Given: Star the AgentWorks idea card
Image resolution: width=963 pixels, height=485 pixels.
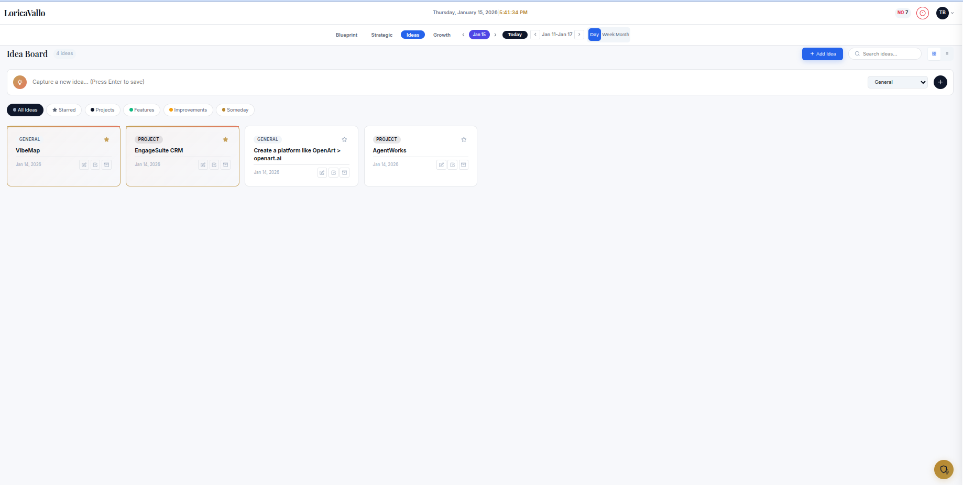Looking at the screenshot, I should (x=463, y=139).
